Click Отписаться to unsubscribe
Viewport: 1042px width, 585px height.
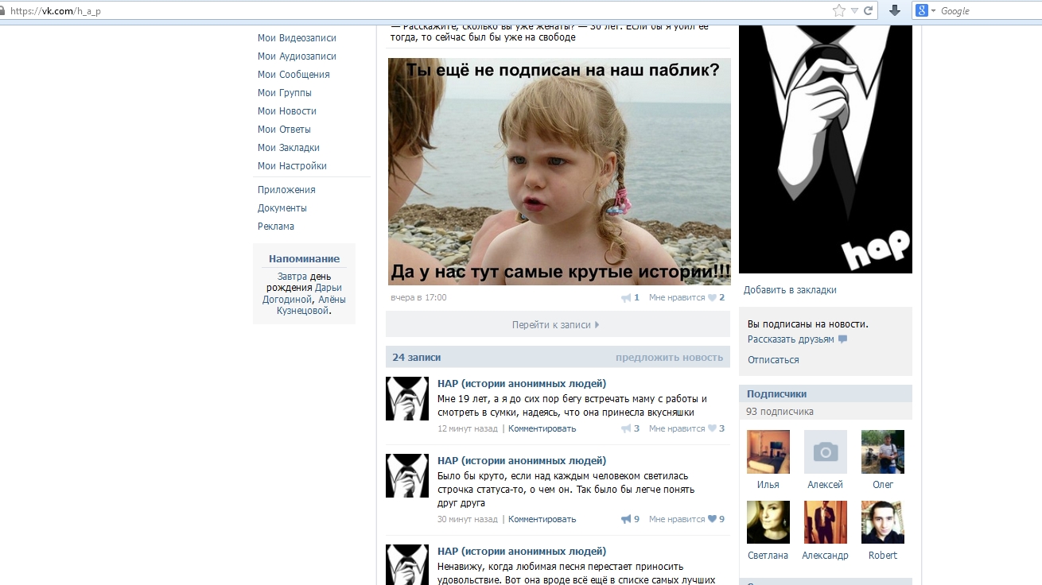coord(773,360)
